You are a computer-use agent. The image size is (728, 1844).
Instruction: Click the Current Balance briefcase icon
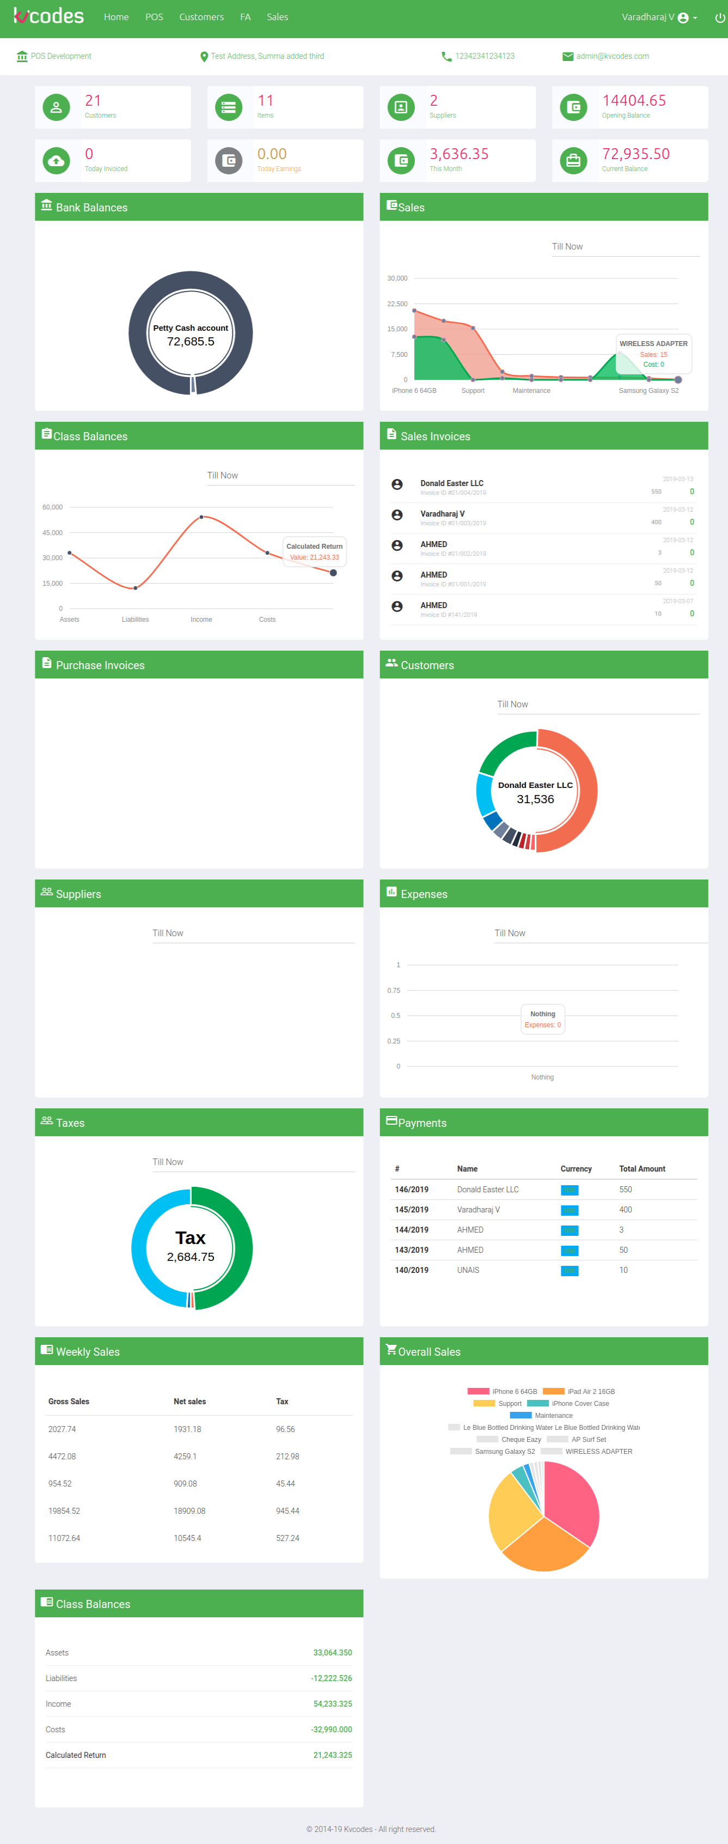573,161
